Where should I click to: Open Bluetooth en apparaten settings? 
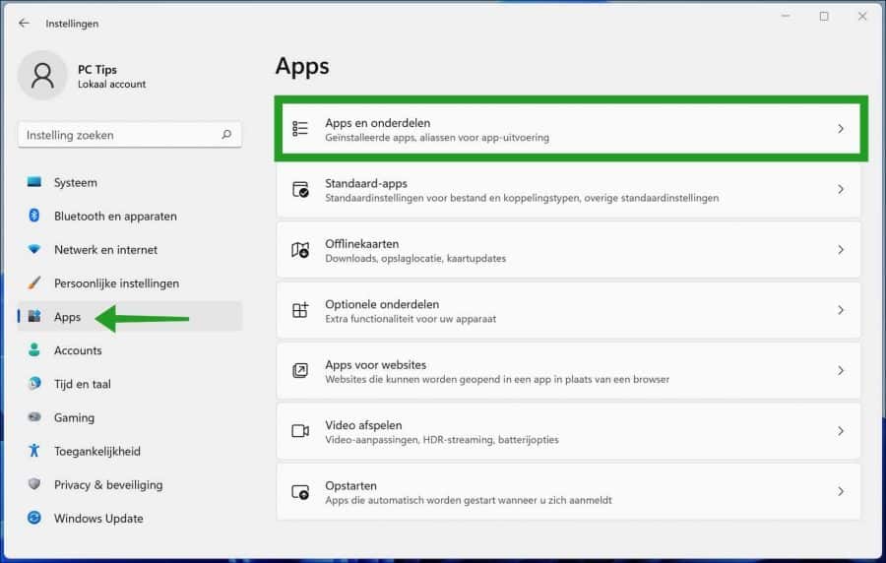(x=130, y=216)
